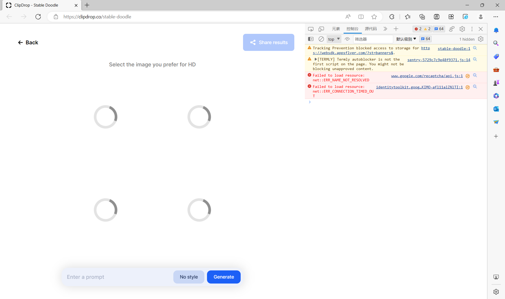Open the sidebar Tools briefcase icon

[x=496, y=70]
